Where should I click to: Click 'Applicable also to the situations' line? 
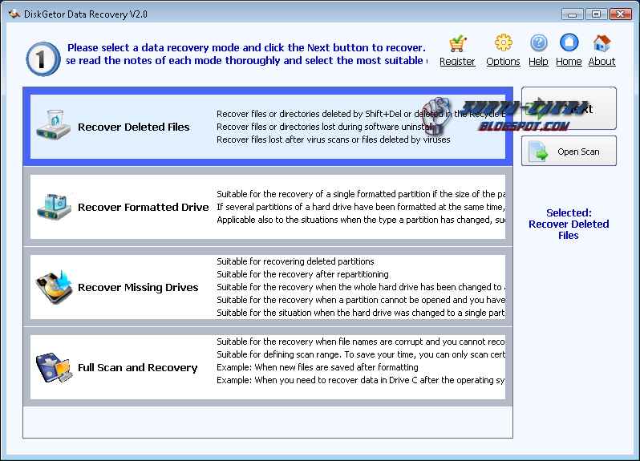(x=361, y=220)
